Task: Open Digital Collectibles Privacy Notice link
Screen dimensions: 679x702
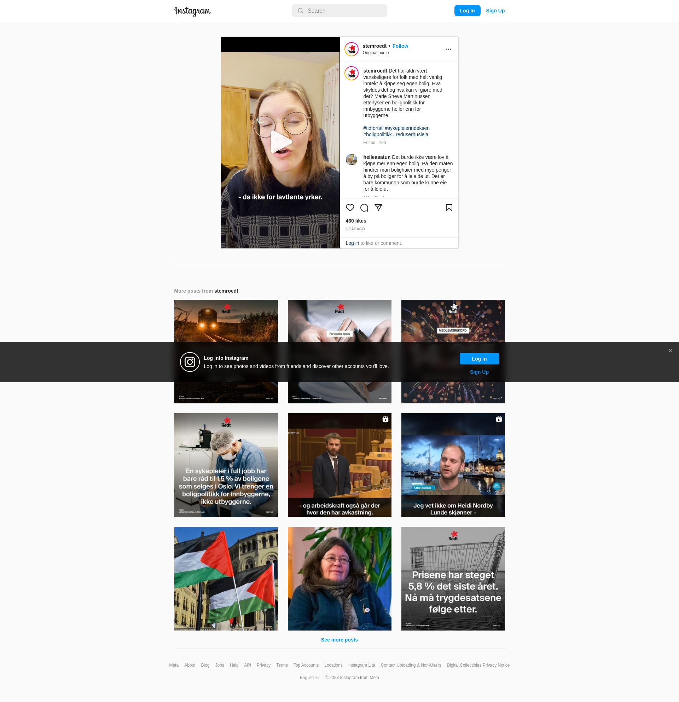Action: 478,665
